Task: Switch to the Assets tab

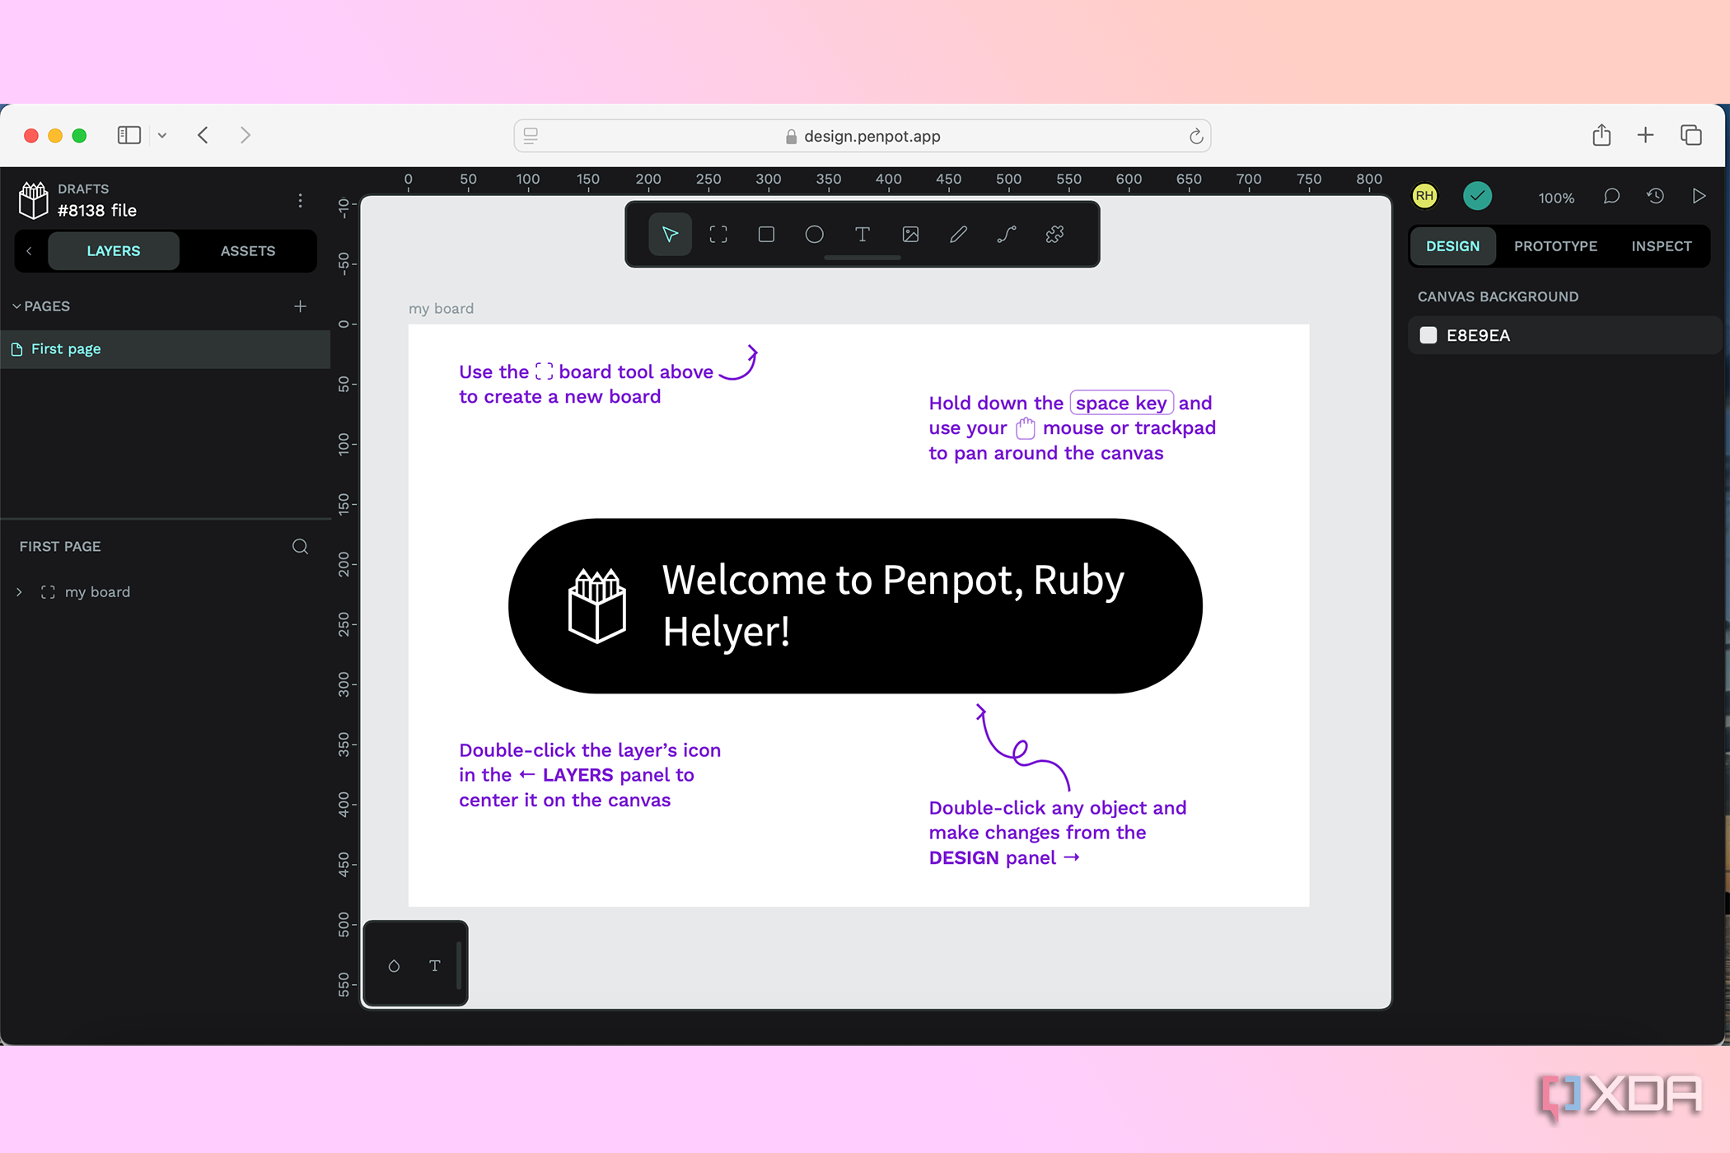Action: (x=248, y=251)
